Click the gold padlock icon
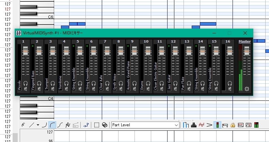This screenshot has width=269, height=142. (x=233, y=125)
